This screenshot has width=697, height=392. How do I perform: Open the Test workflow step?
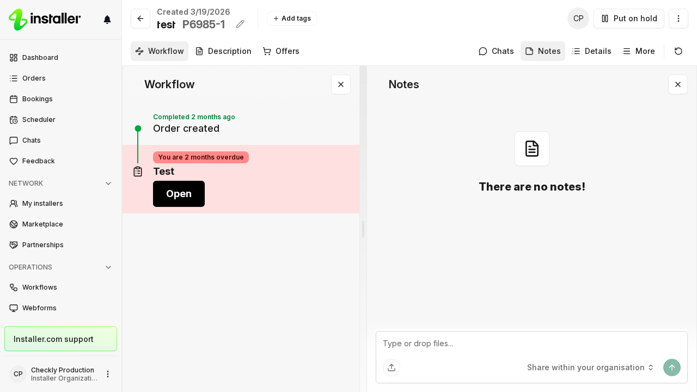coord(179,194)
